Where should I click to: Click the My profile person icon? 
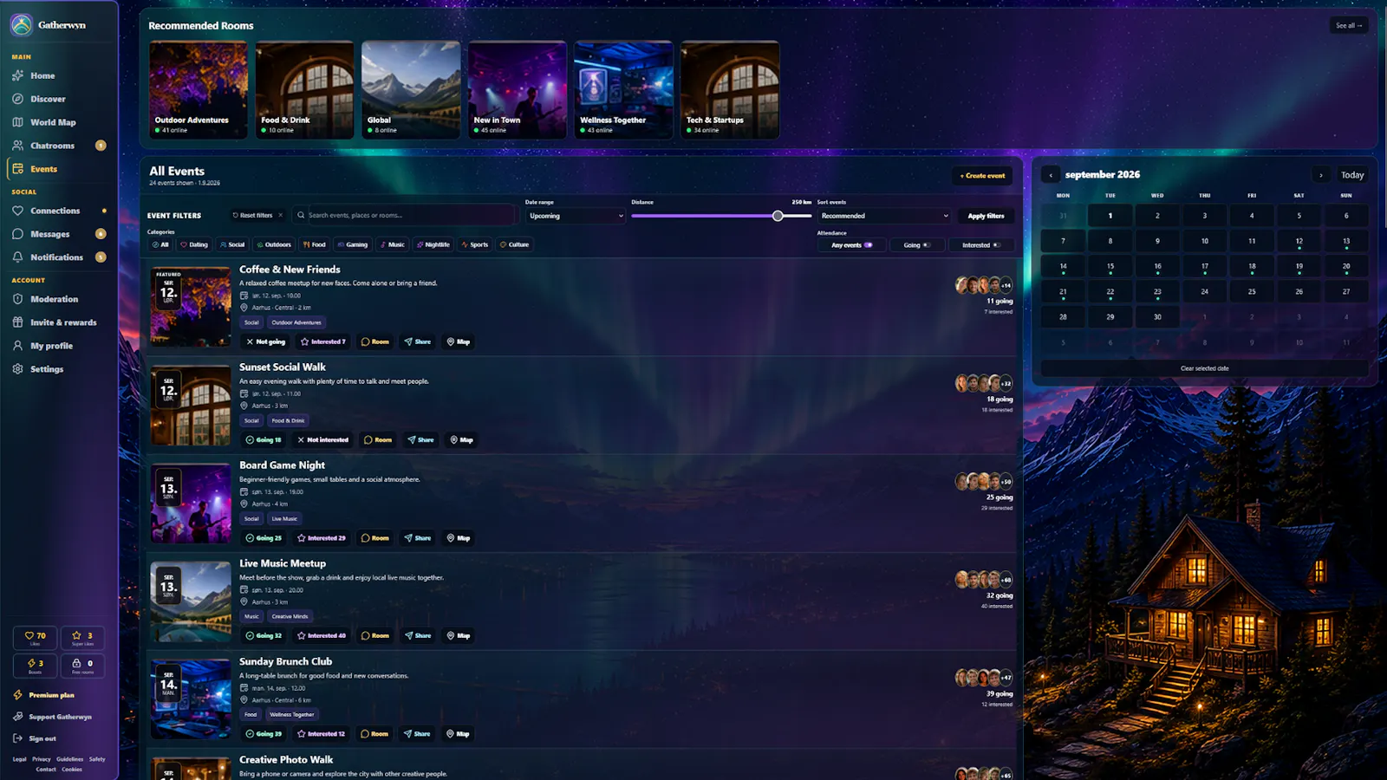tap(17, 346)
